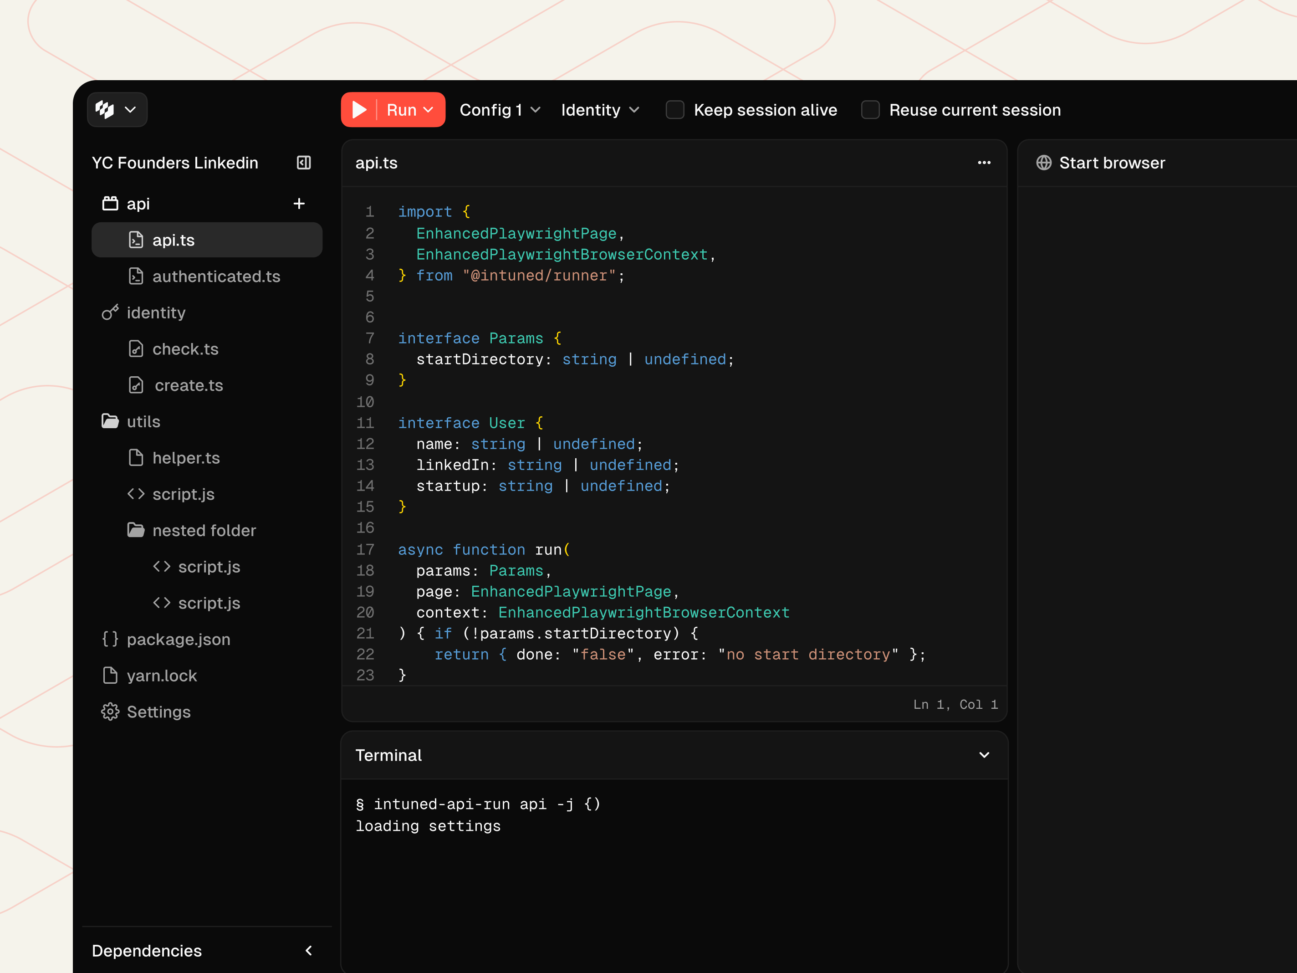The width and height of the screenshot is (1297, 973).
Task: Click the globe icon beside Start browser
Action: click(1044, 163)
